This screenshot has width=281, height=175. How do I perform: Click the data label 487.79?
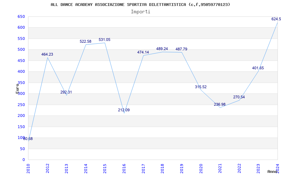tap(181, 49)
